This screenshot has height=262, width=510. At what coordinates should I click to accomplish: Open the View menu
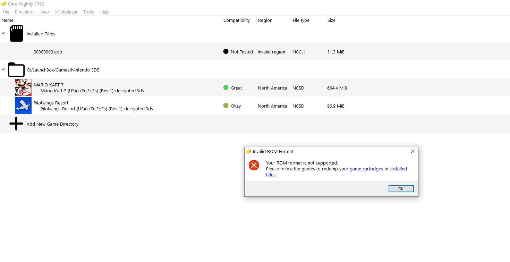(45, 12)
